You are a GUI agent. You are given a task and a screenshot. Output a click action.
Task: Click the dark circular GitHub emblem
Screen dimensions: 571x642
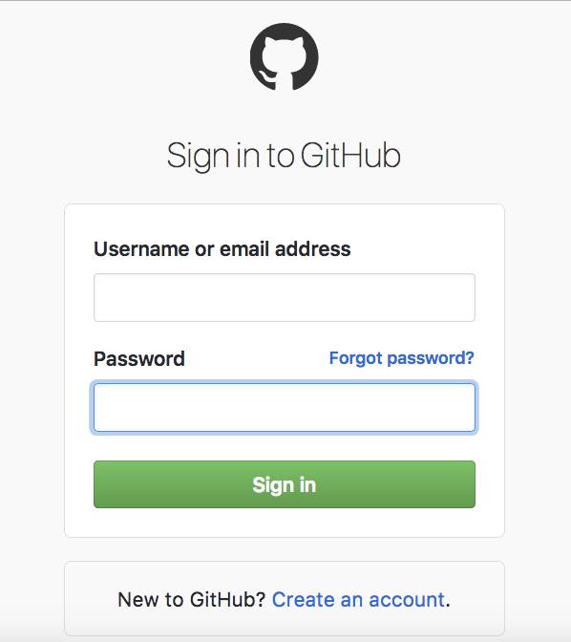coord(284,57)
